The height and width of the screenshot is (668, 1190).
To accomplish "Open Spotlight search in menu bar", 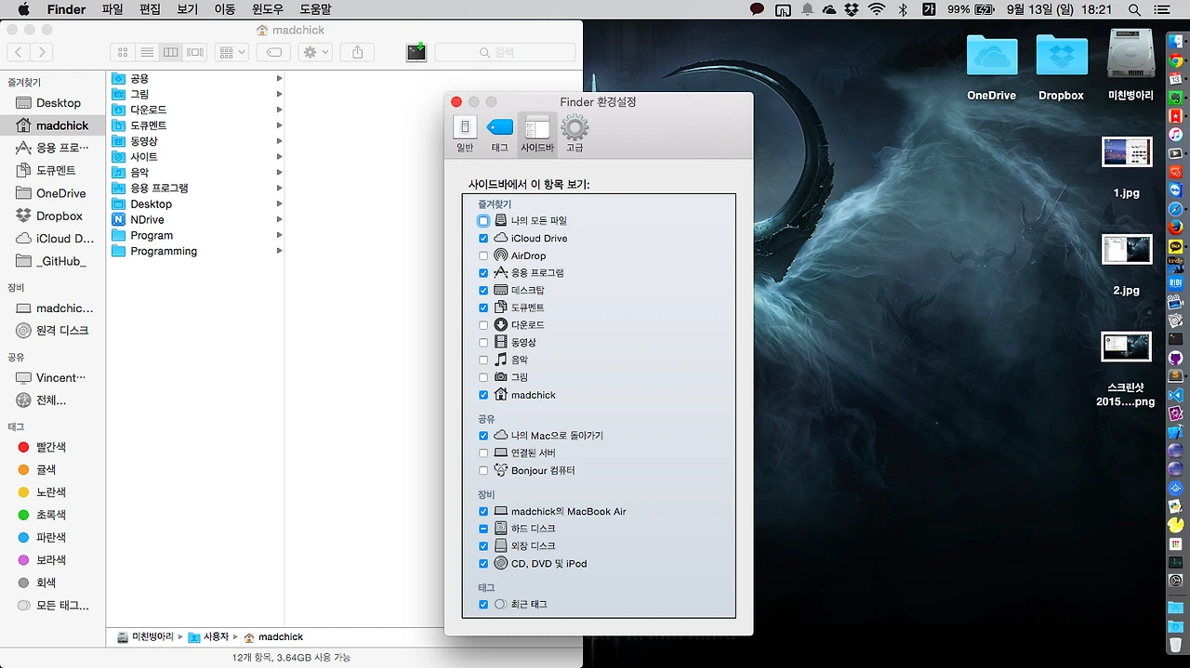I will pyautogui.click(x=1134, y=9).
